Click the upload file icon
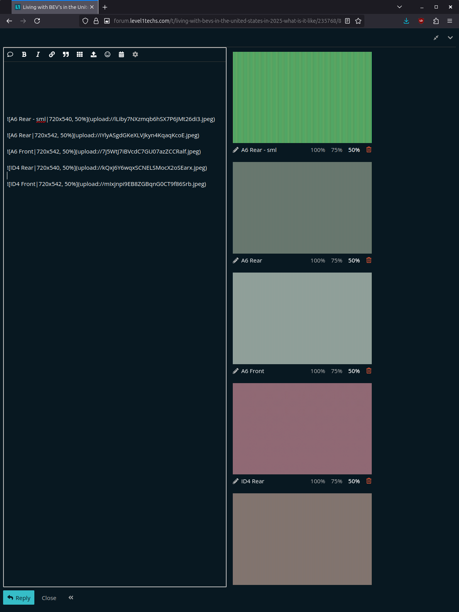459x612 pixels. click(93, 55)
